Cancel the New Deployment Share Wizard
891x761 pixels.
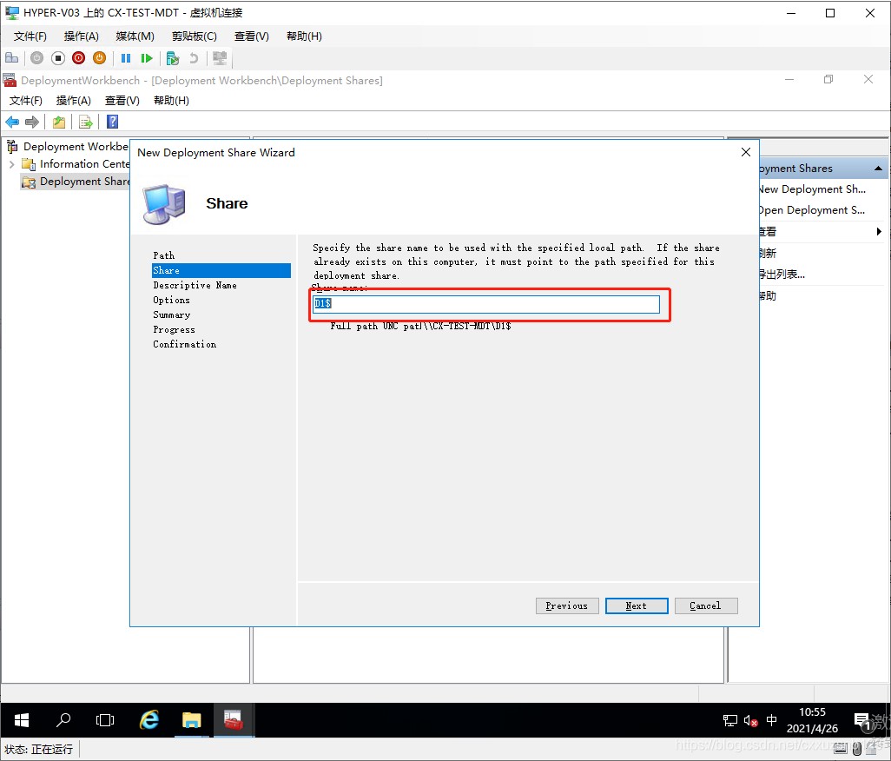point(706,605)
